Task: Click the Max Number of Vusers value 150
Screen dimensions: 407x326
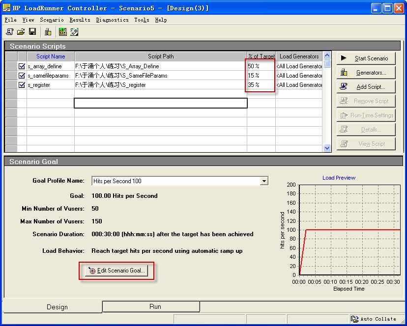Action: (x=96, y=221)
